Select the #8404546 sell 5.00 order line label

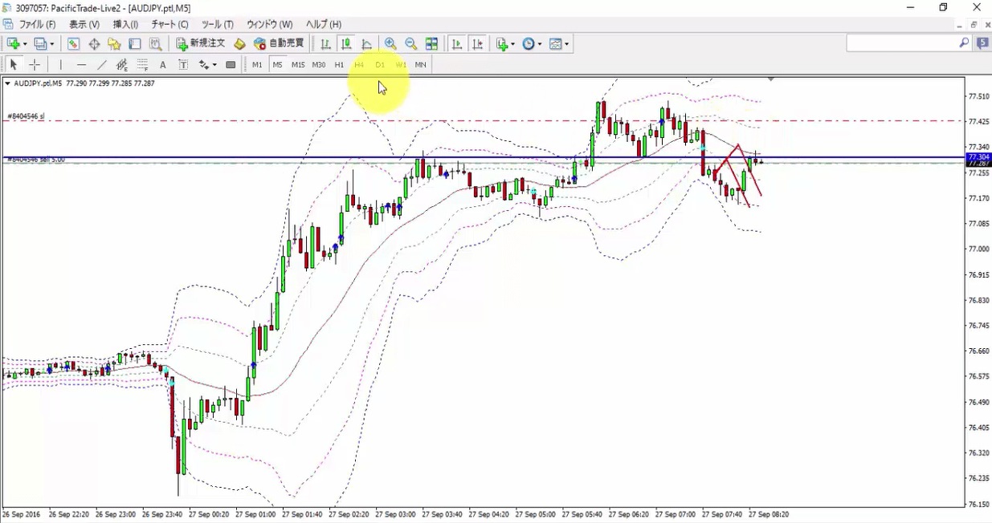36,160
